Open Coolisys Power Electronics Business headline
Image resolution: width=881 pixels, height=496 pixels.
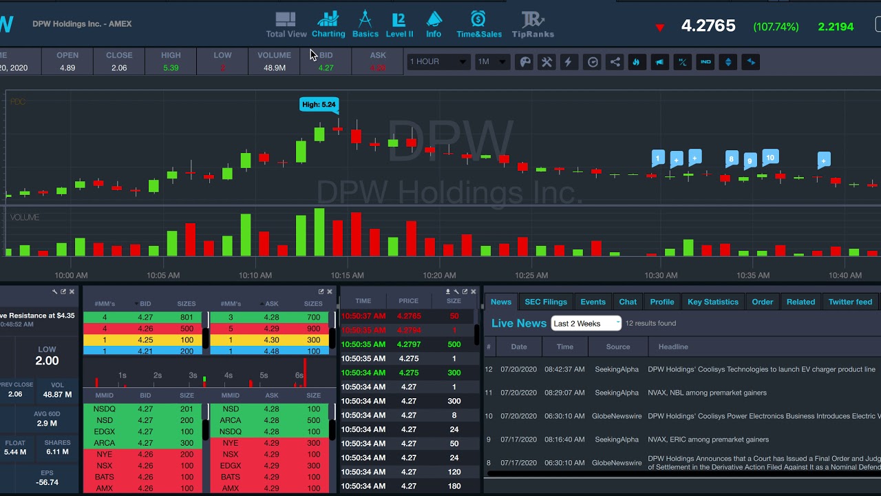[x=764, y=416]
